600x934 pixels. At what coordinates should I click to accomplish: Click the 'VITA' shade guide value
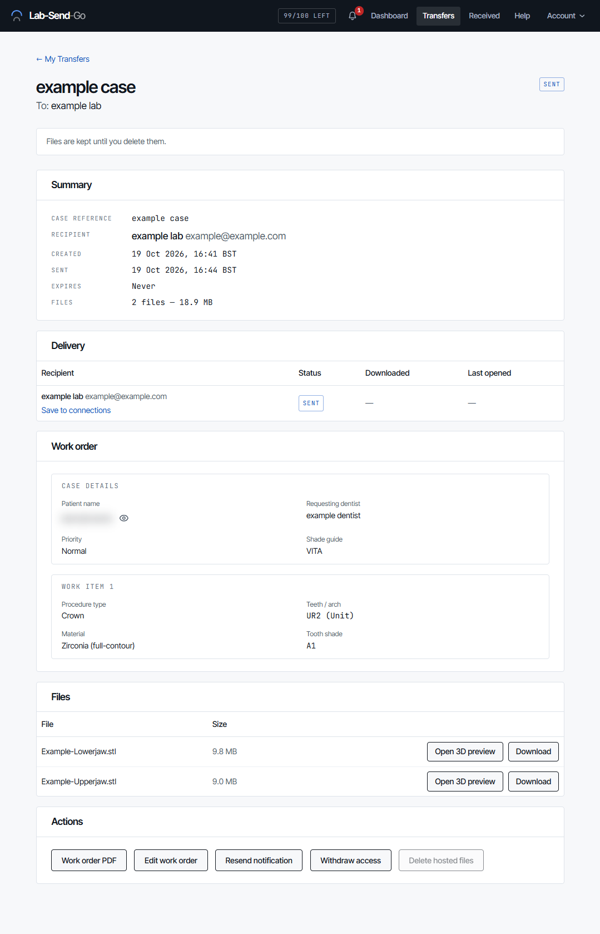314,551
